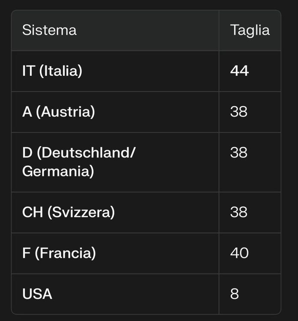Select the USA row label

pyautogui.click(x=37, y=294)
